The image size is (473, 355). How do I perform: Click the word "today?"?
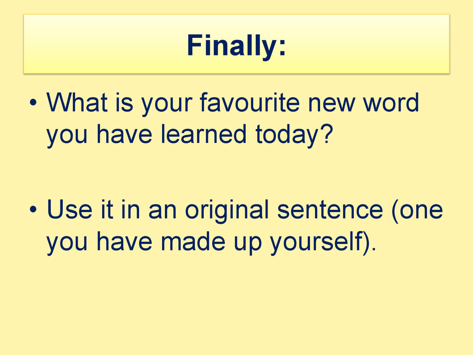point(294,136)
